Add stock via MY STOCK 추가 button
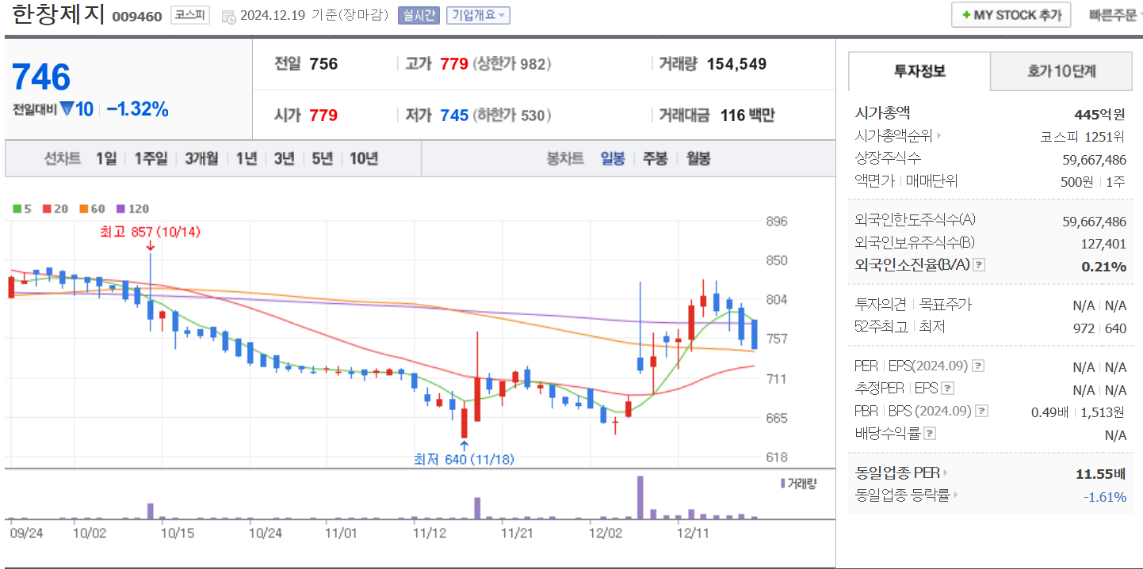Image resolution: width=1143 pixels, height=569 pixels. [x=1011, y=15]
